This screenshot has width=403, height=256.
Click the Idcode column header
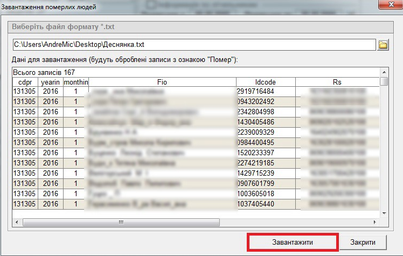coord(266,82)
